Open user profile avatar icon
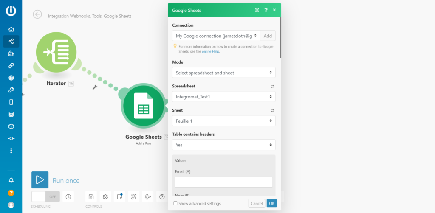Image resolution: width=435 pixels, height=213 pixels. [11, 205]
